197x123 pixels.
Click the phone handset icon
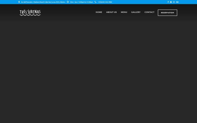95,2
